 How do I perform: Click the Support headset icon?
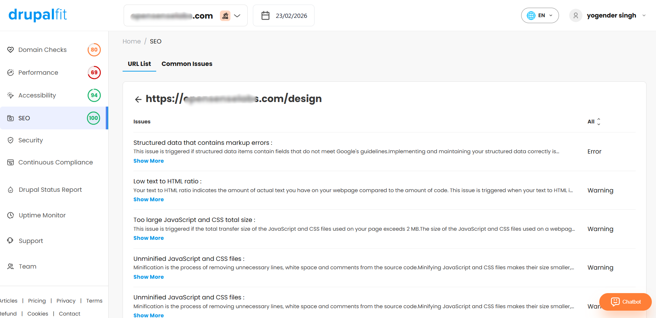click(11, 241)
